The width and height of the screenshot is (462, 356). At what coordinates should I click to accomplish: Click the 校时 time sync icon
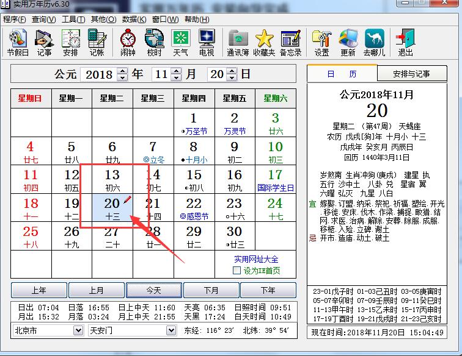point(154,43)
